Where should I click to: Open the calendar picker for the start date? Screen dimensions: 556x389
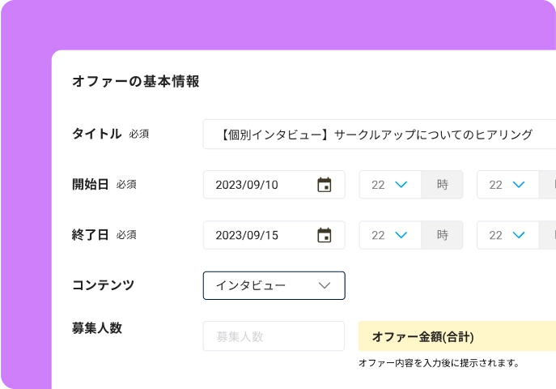tap(325, 185)
